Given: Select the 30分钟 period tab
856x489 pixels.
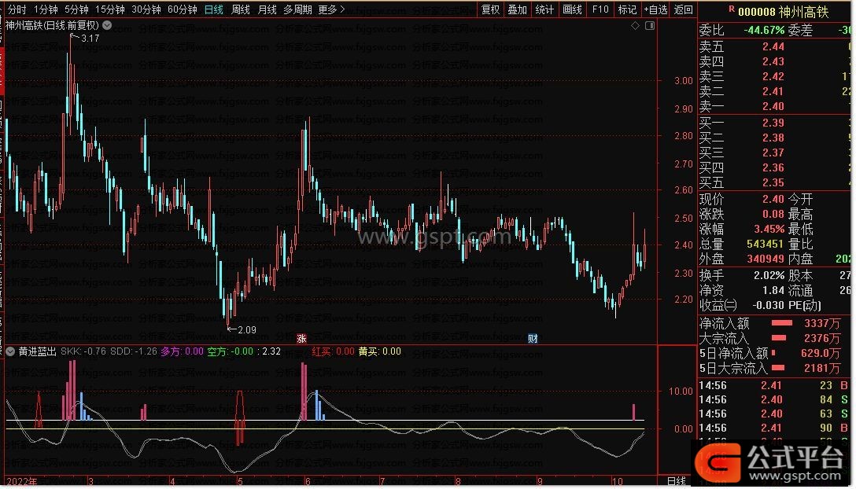Looking at the screenshot, I should (x=146, y=9).
